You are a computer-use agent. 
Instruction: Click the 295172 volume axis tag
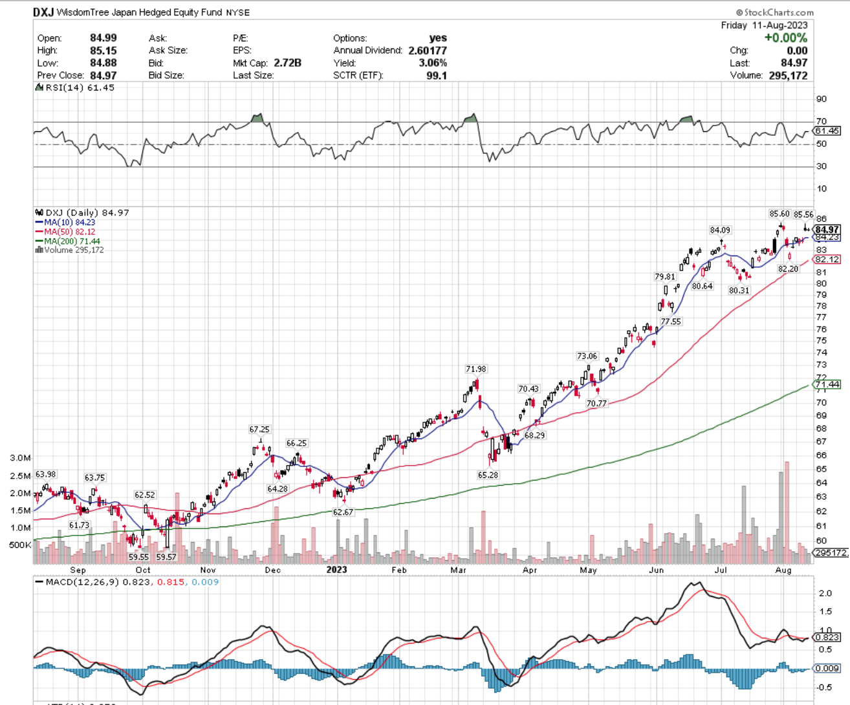(831, 553)
